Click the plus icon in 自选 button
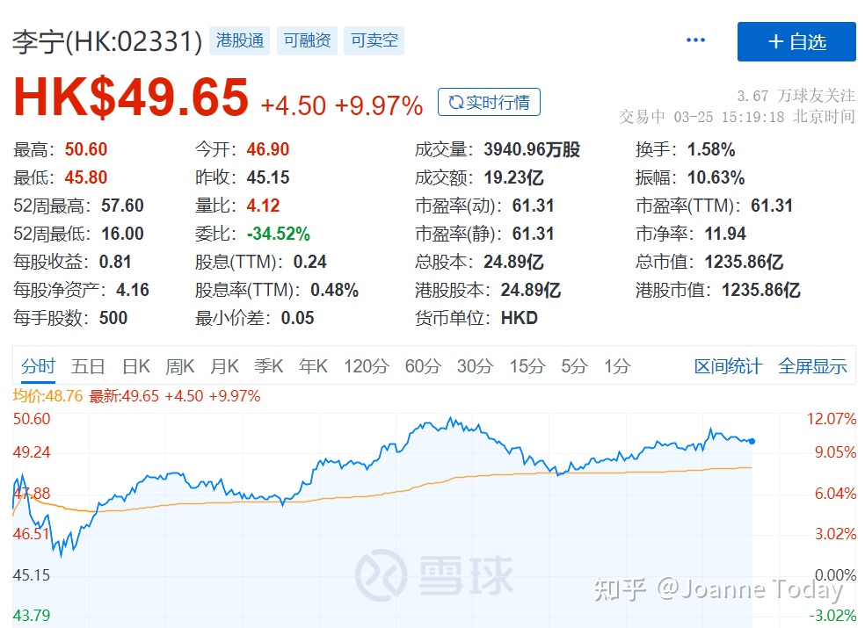This screenshot has width=865, height=628. [773, 40]
